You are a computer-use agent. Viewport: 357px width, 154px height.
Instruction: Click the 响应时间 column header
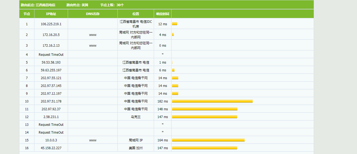click(x=163, y=14)
